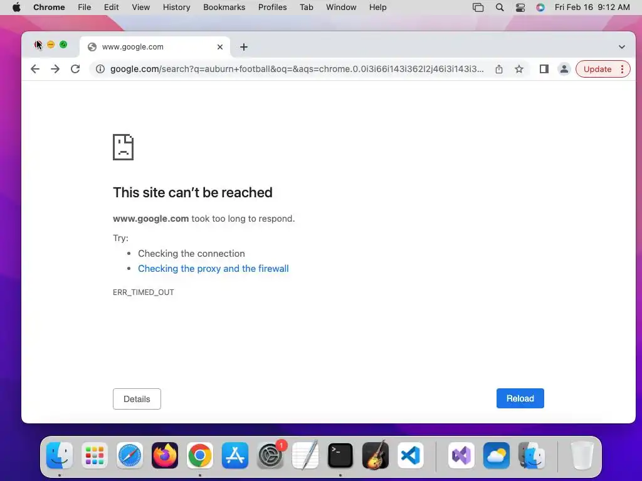Image resolution: width=642 pixels, height=481 pixels.
Task: Launch GarageBand from the Dock
Action: pyautogui.click(x=376, y=455)
